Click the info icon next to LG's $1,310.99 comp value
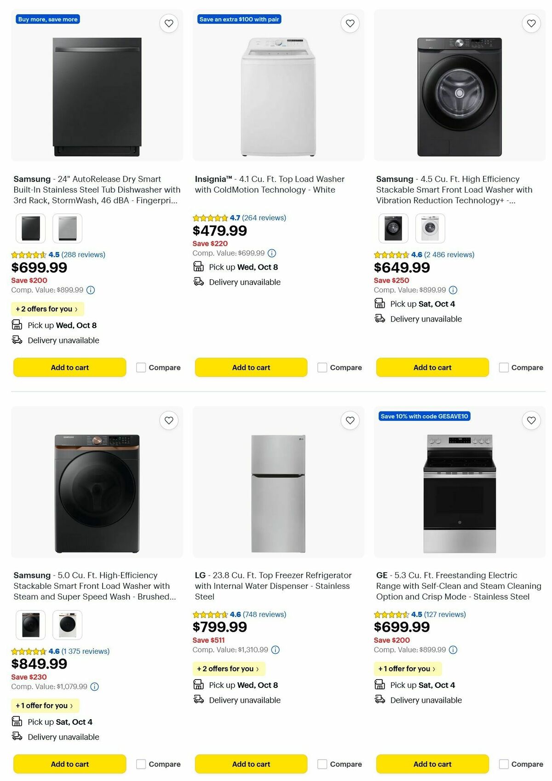552x781 pixels. point(275,650)
